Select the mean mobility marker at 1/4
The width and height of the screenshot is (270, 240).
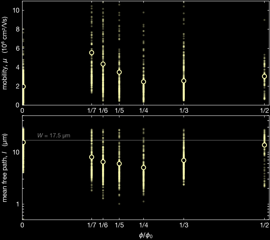pos(143,82)
